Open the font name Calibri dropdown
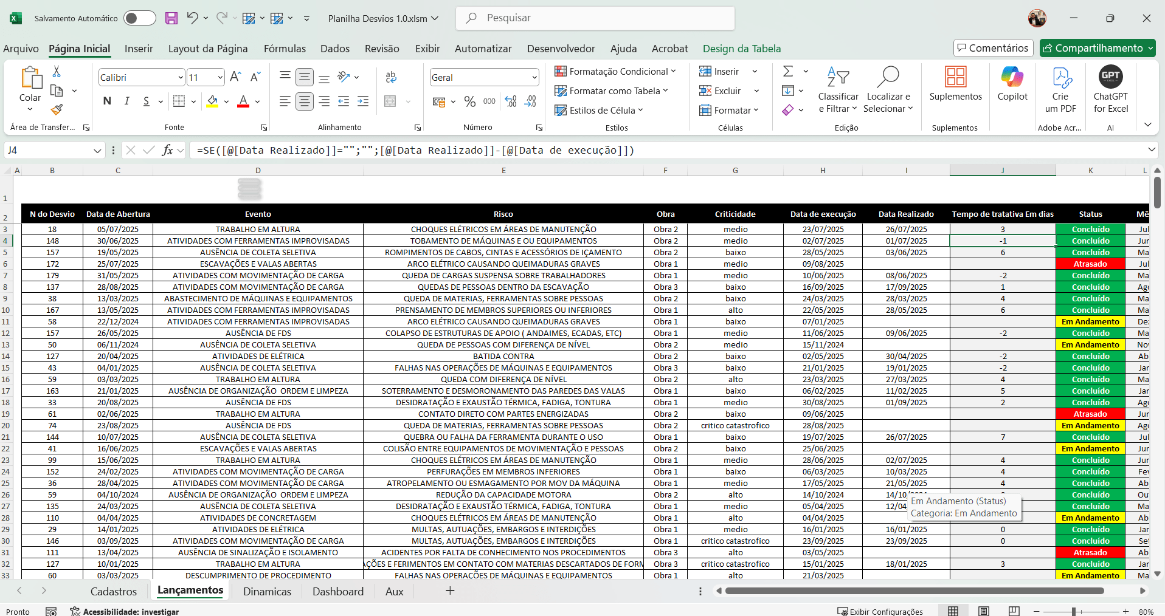This screenshot has height=616, width=1165. (x=181, y=78)
